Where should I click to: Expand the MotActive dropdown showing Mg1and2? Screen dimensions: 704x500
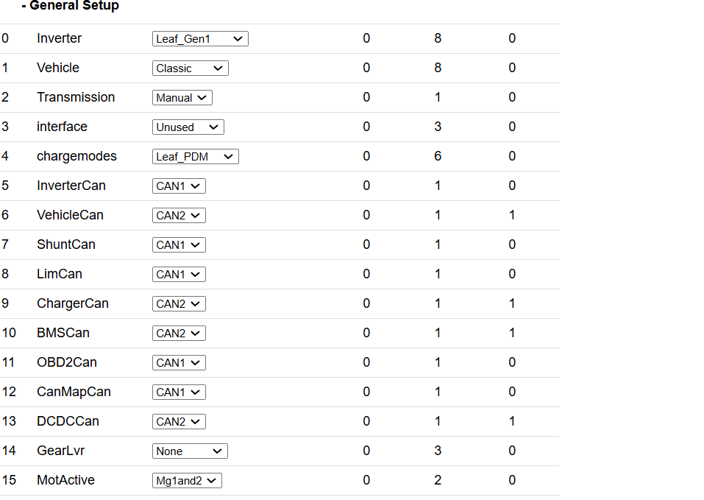[x=187, y=481]
